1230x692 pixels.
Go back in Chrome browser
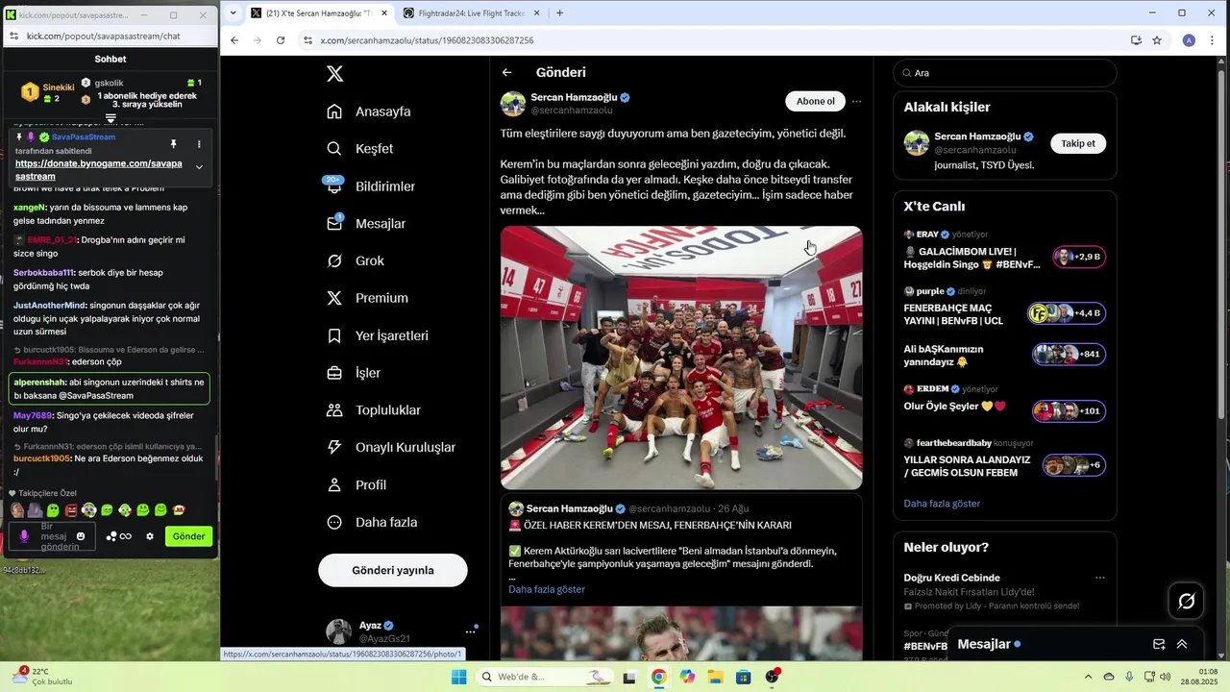(x=234, y=40)
